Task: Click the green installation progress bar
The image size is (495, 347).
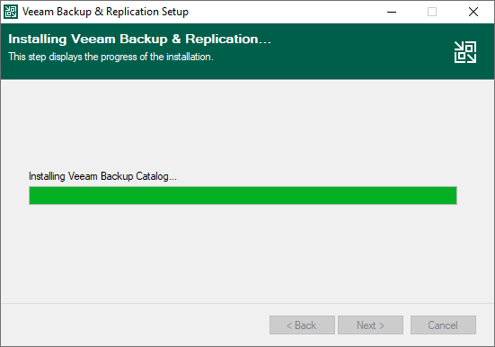Action: pyautogui.click(x=243, y=195)
